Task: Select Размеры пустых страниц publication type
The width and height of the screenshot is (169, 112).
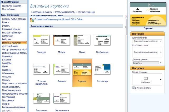Action: pyautogui.click(x=14, y=19)
